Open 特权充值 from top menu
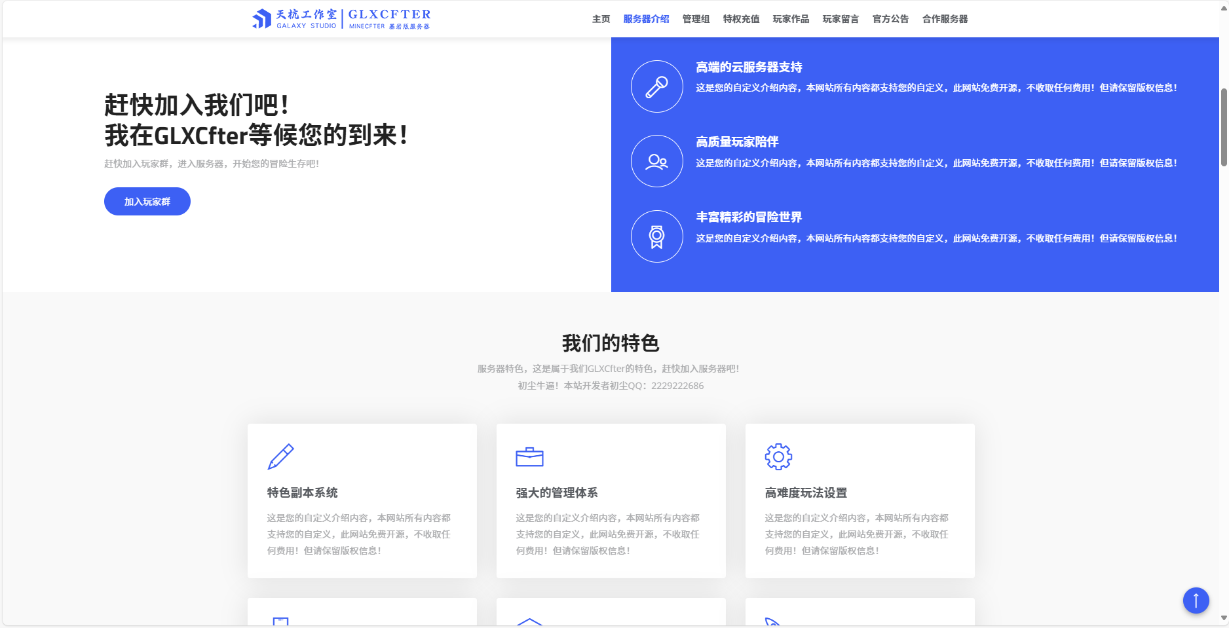This screenshot has height=628, width=1229. [x=741, y=19]
